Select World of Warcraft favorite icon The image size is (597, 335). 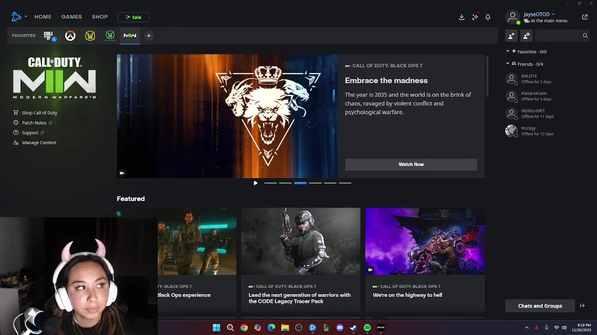(x=90, y=36)
